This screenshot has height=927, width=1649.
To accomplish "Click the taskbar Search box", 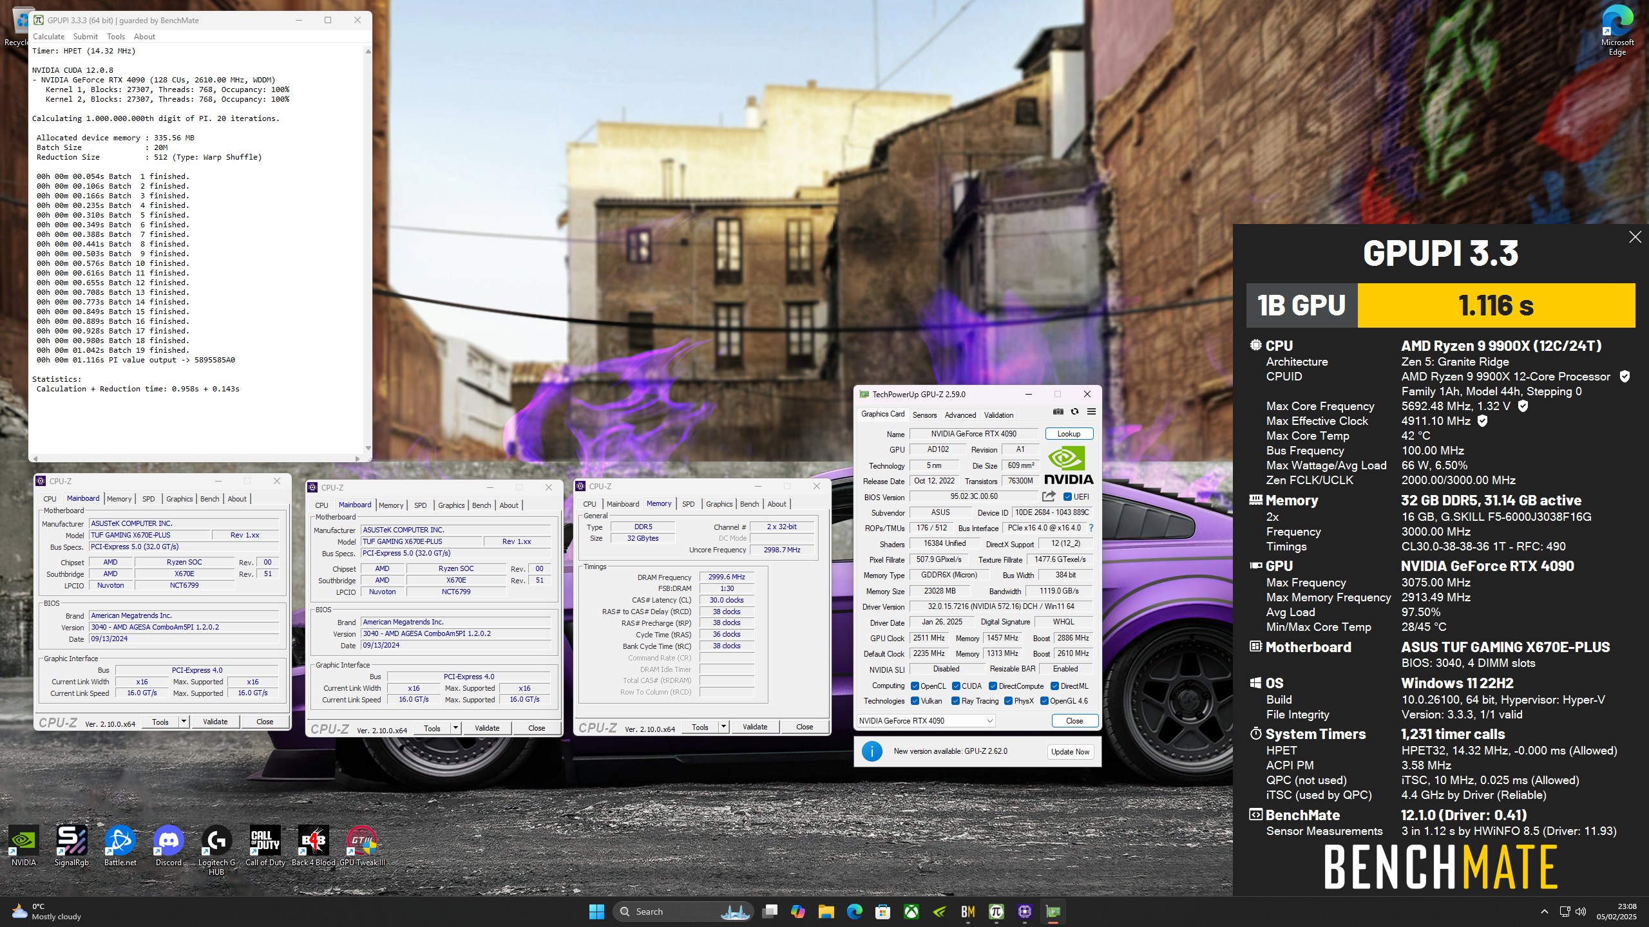I will click(x=683, y=912).
